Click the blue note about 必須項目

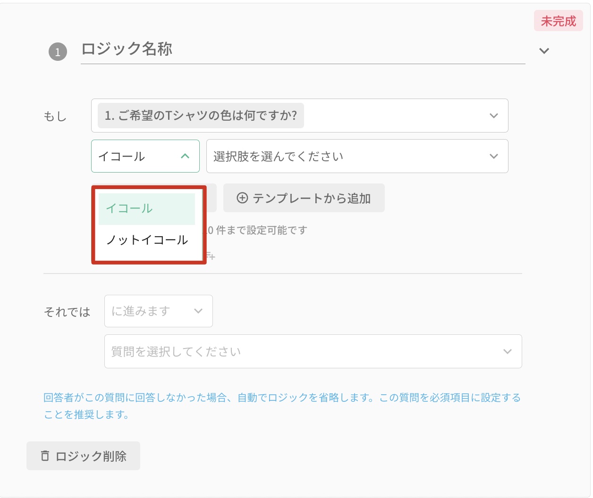coord(282,406)
